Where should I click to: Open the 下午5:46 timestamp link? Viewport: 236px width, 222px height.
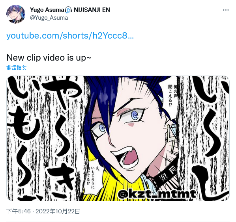point(19,211)
